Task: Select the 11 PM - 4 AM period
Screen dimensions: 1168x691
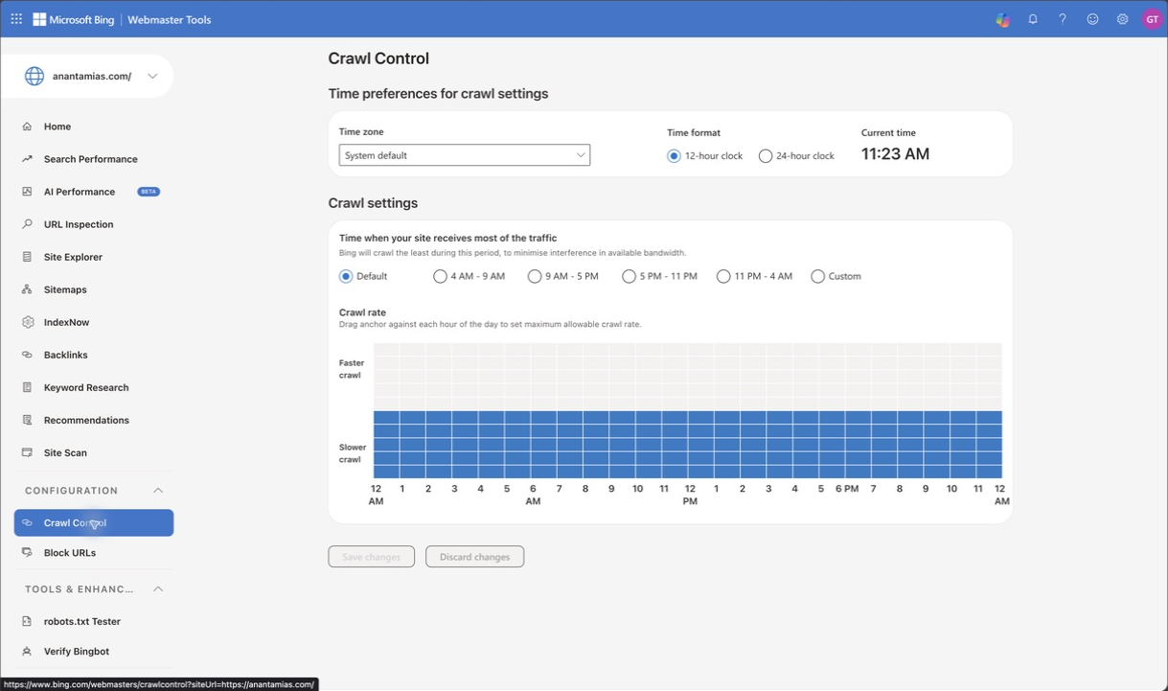Action: coord(723,276)
